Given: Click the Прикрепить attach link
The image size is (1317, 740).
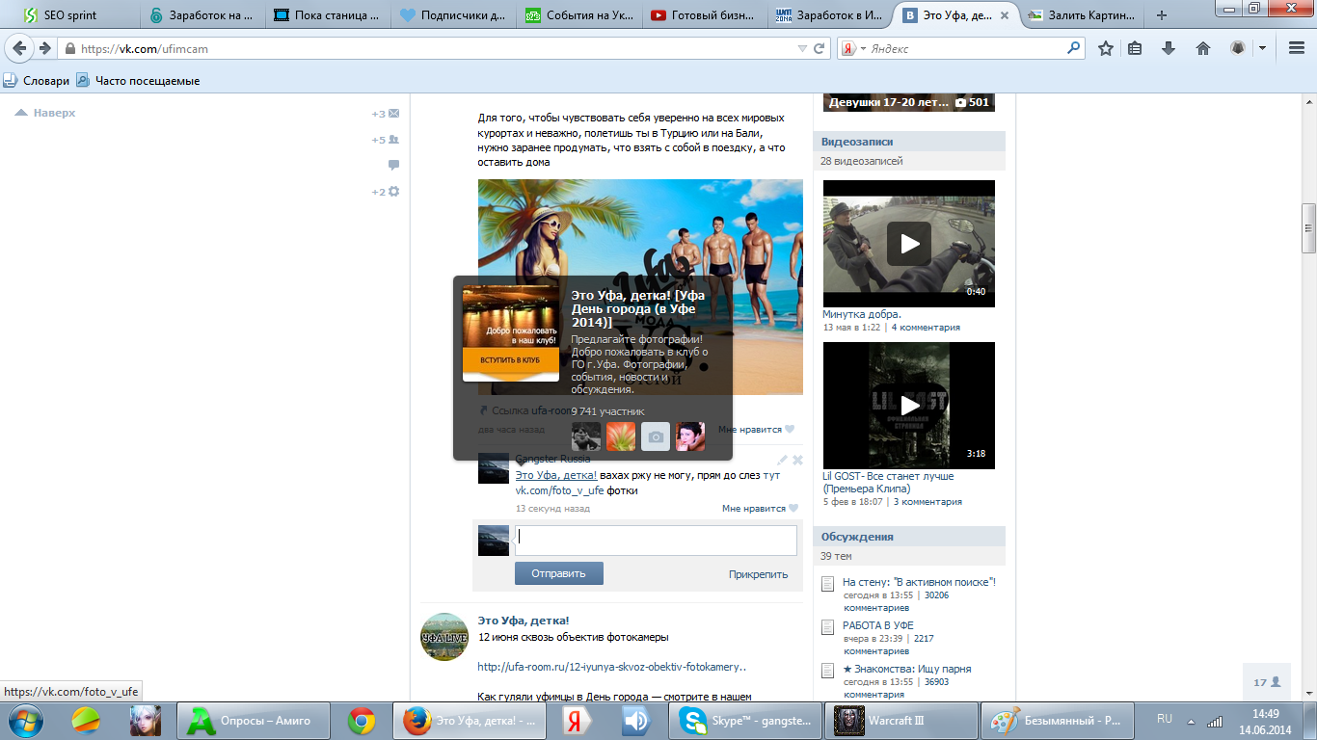Looking at the screenshot, I should pos(758,574).
